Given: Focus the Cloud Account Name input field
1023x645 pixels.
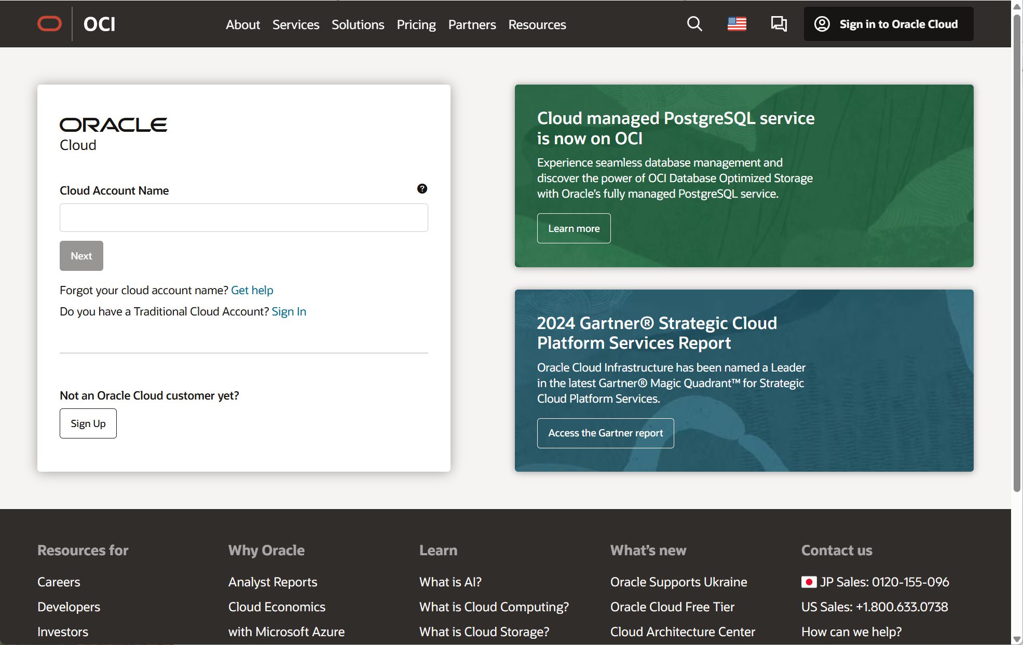Looking at the screenshot, I should (x=243, y=217).
